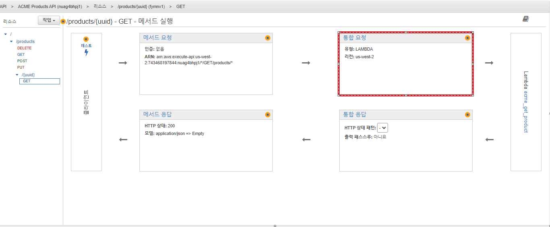Image resolution: width=550 pixels, height=227 pixels.
Task: Select POST method under /products
Action: click(22, 61)
